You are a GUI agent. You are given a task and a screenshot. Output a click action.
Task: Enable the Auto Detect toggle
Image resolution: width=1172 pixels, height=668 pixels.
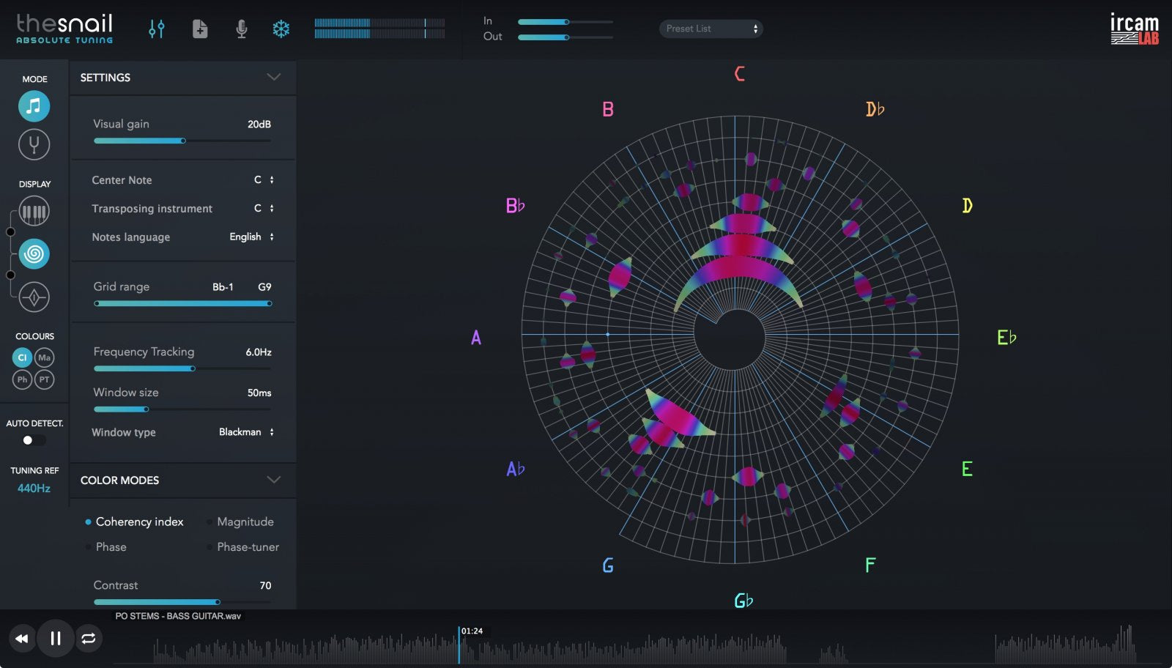pyautogui.click(x=34, y=439)
